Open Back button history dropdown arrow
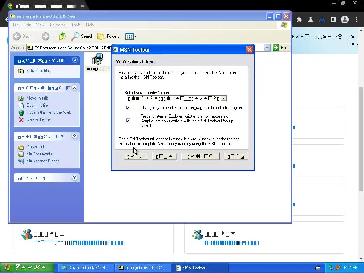The height and width of the screenshot is (273, 364). coord(36,36)
